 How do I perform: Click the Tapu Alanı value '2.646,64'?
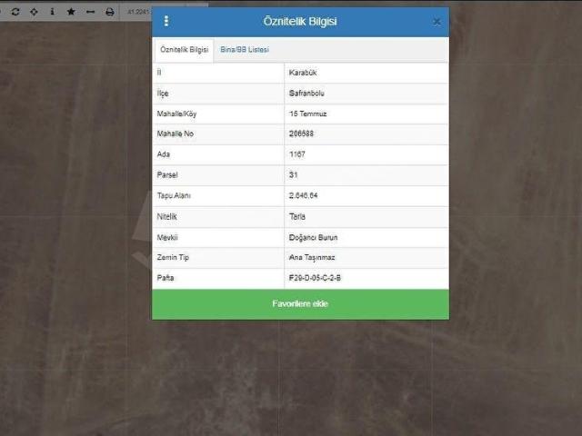[x=303, y=195]
